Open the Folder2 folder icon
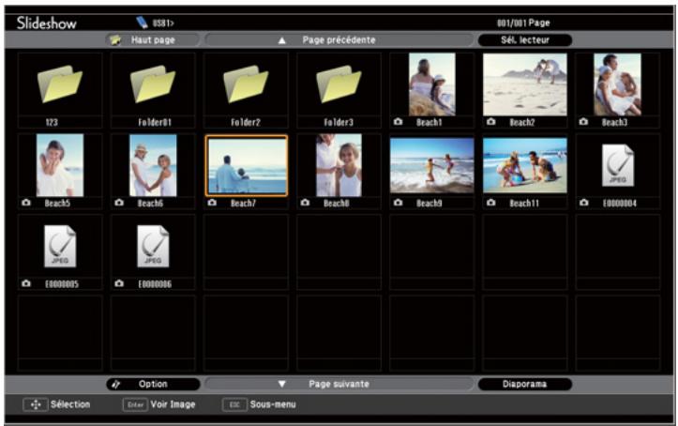 coord(246,84)
